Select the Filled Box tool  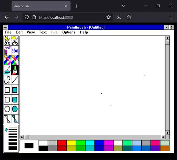(15, 90)
